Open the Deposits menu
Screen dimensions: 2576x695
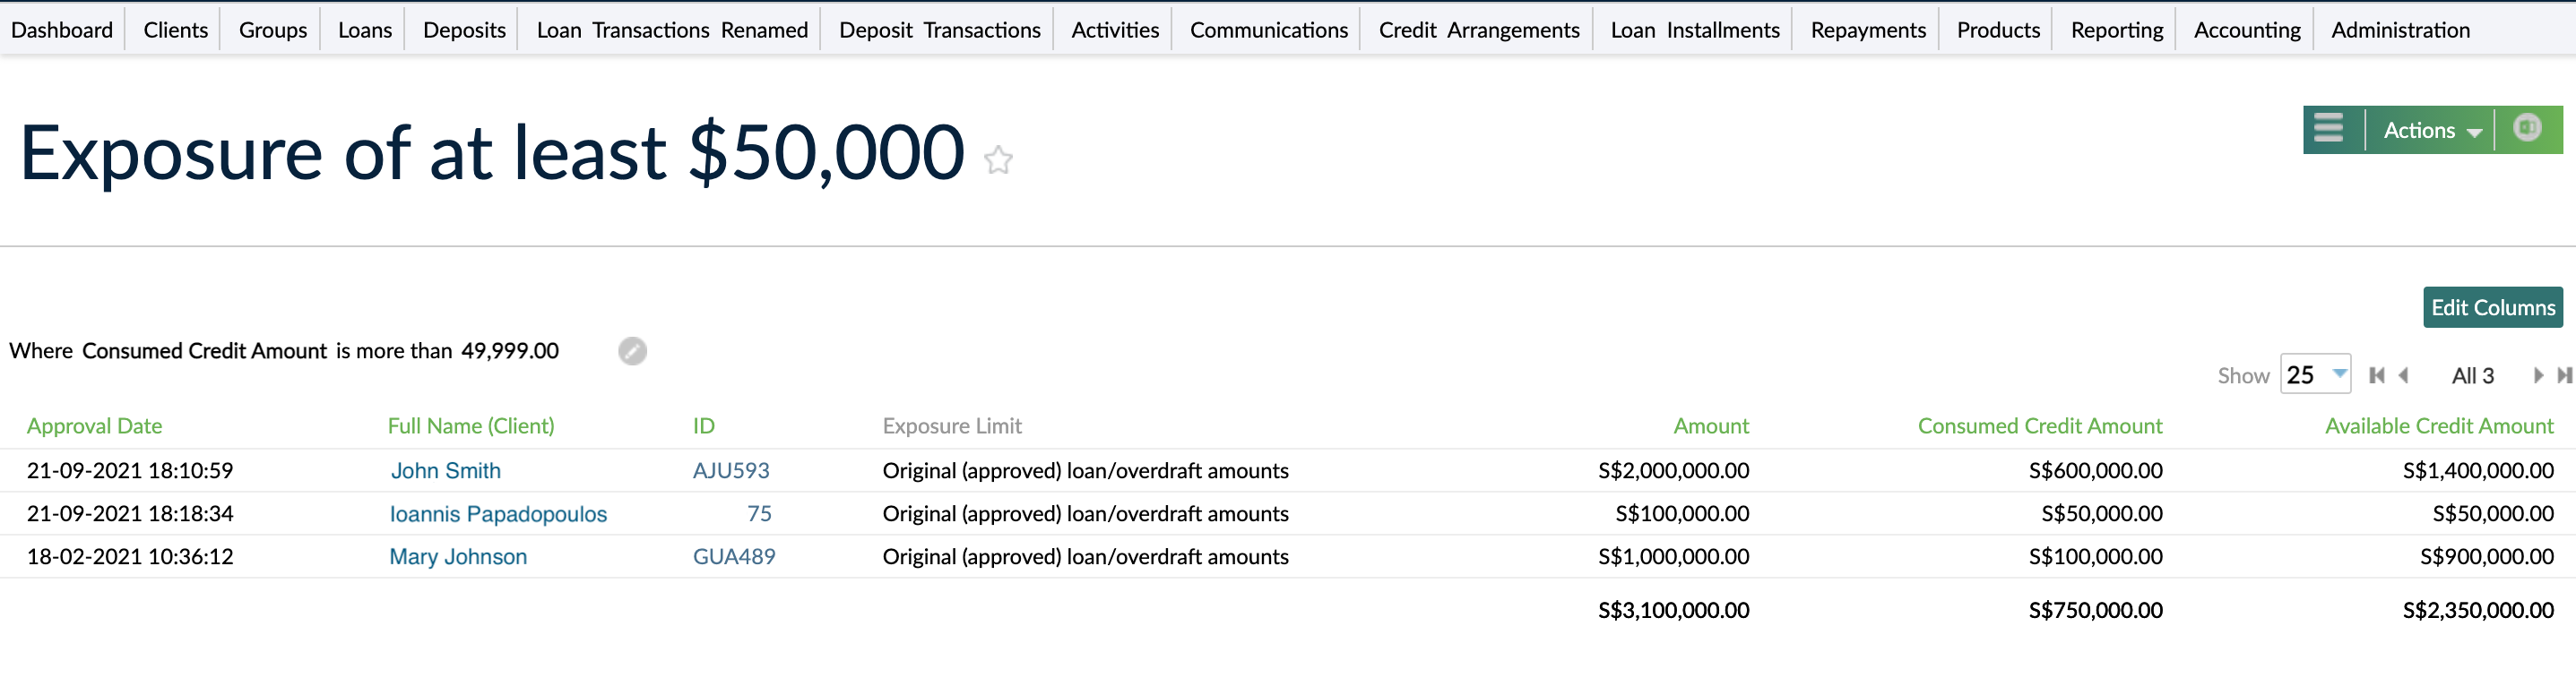(x=464, y=30)
